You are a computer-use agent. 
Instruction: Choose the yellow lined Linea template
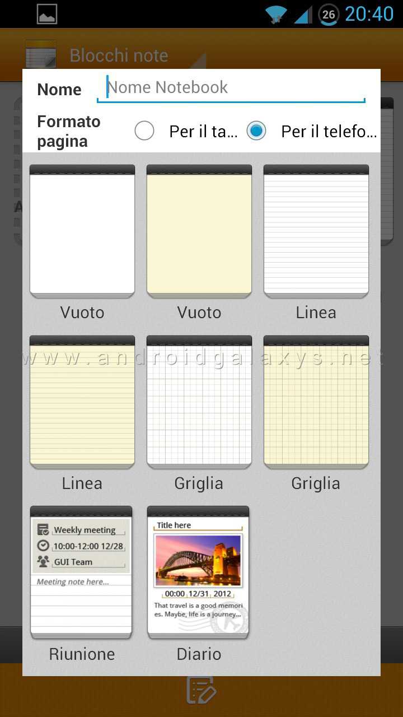point(82,402)
